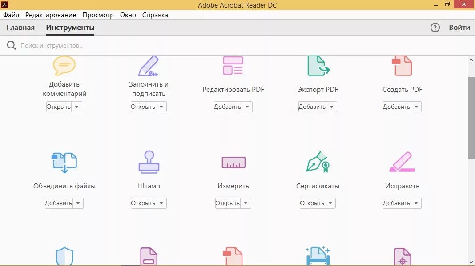Screen dimensions: 475x266
Task: Add the Редактировать PDF tool with Добавить
Action: point(228,107)
